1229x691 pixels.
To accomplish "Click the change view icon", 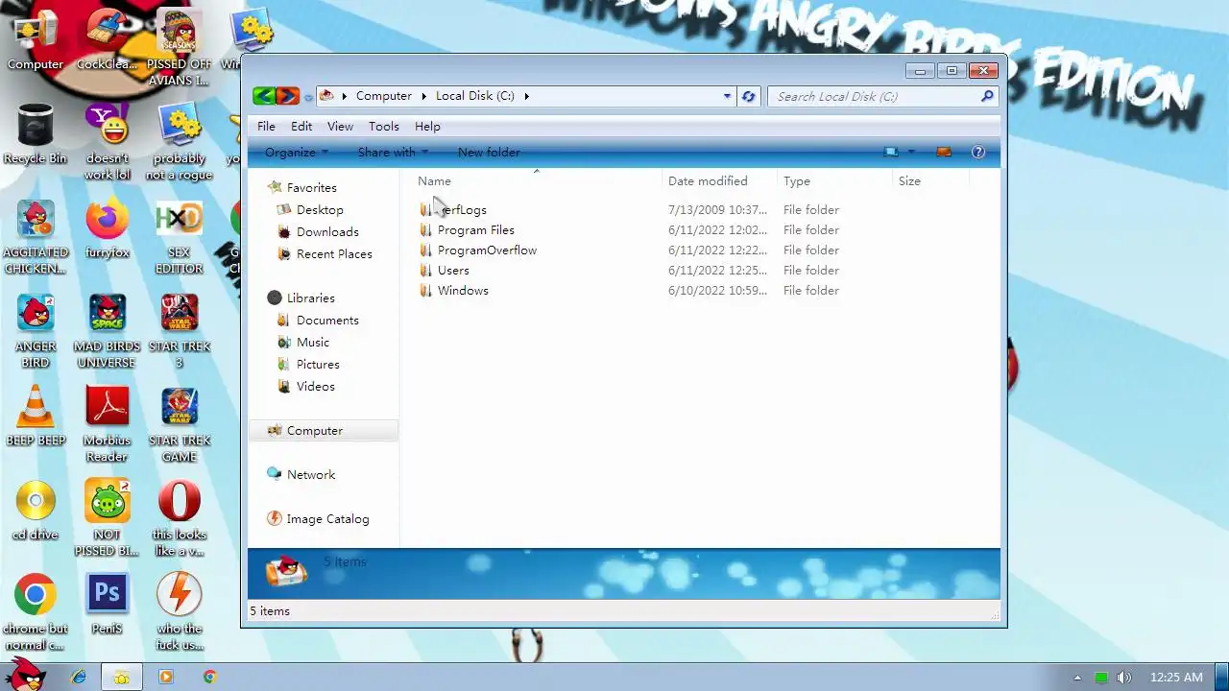I will [891, 152].
